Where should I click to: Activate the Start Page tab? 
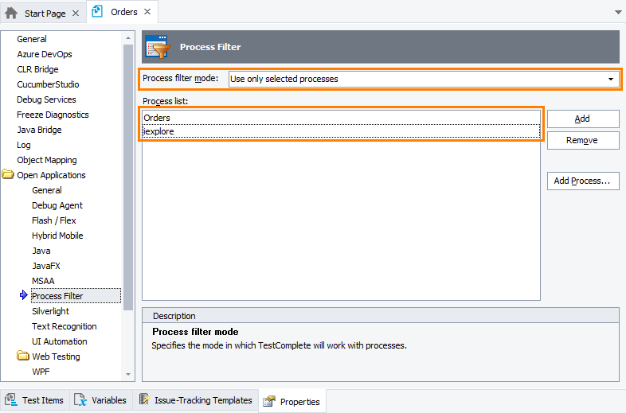pyautogui.click(x=45, y=14)
